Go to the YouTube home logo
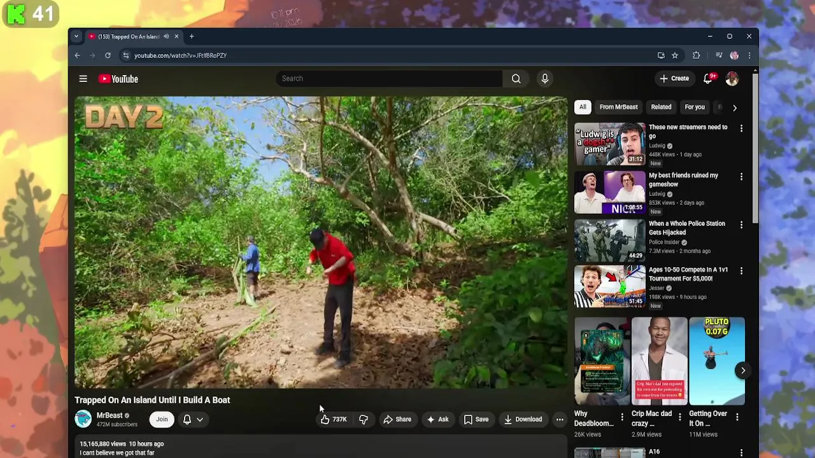Image resolution: width=815 pixels, height=458 pixels. [118, 79]
